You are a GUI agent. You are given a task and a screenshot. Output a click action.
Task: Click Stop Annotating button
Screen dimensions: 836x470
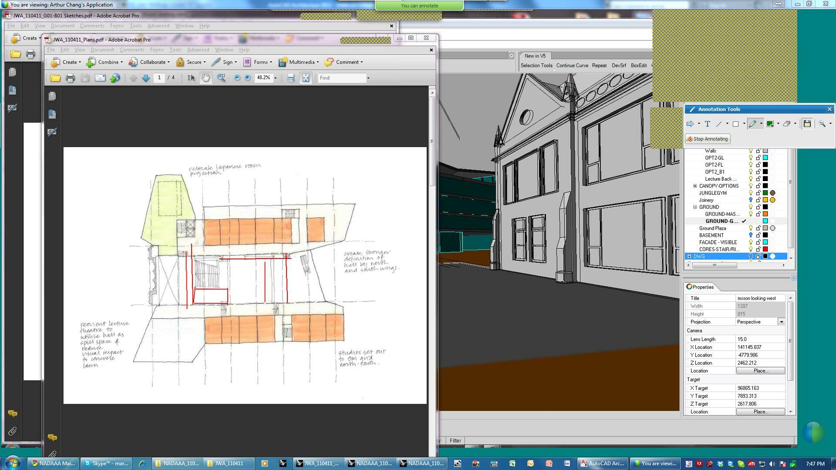pyautogui.click(x=708, y=139)
